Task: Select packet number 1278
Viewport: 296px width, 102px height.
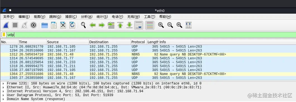Action: (148, 47)
